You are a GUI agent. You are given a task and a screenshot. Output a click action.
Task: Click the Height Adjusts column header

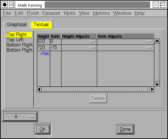point(79,36)
